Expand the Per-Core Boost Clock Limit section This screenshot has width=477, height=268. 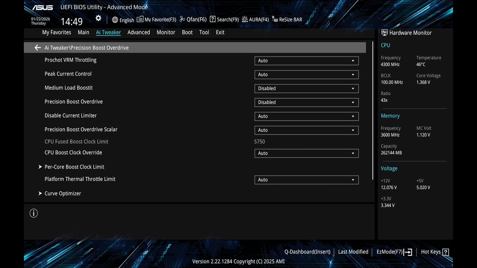pyautogui.click(x=74, y=167)
